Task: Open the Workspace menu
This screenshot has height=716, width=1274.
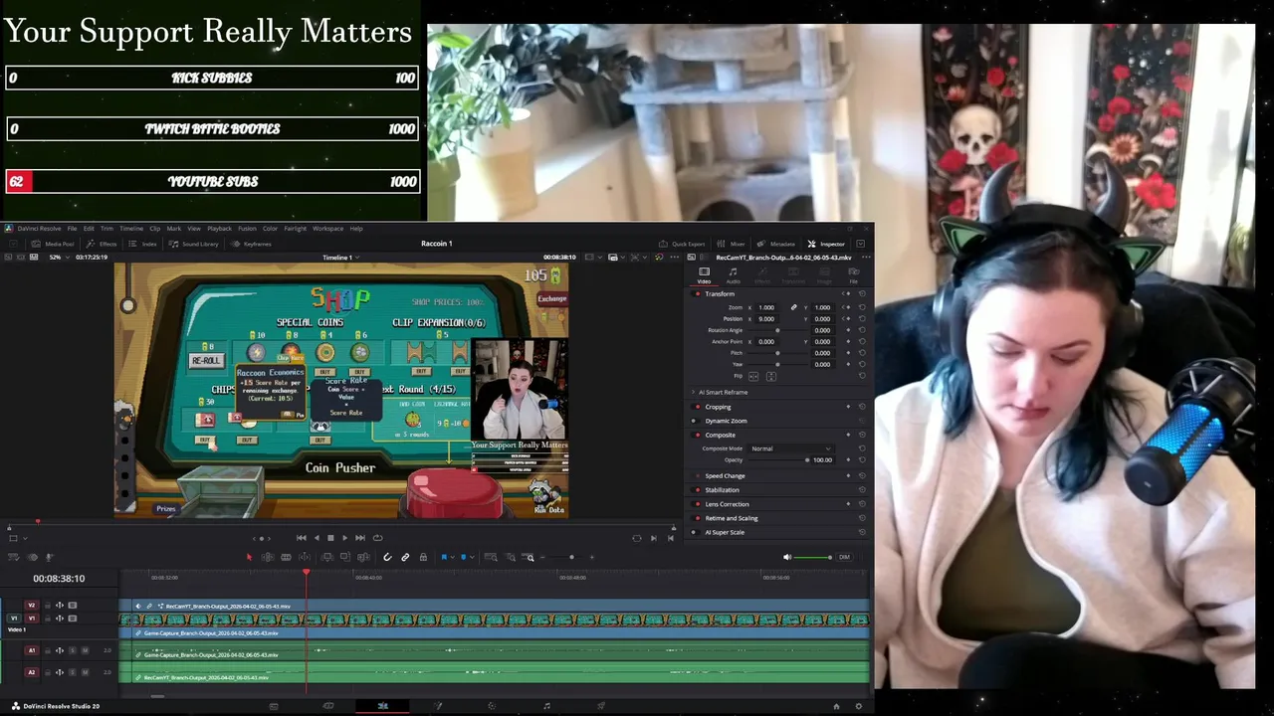Action: click(327, 229)
